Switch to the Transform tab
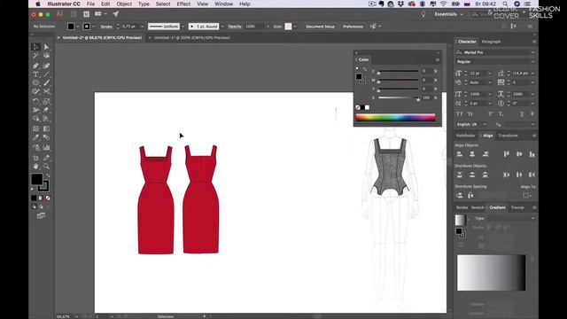 click(508, 136)
